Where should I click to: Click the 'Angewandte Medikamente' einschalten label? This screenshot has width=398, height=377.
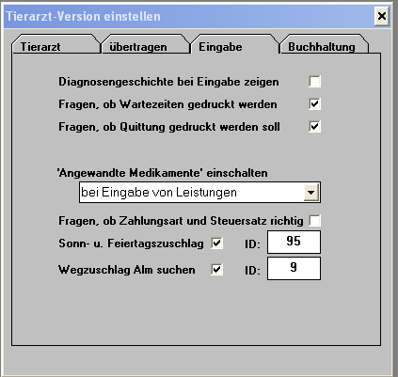[x=163, y=173]
